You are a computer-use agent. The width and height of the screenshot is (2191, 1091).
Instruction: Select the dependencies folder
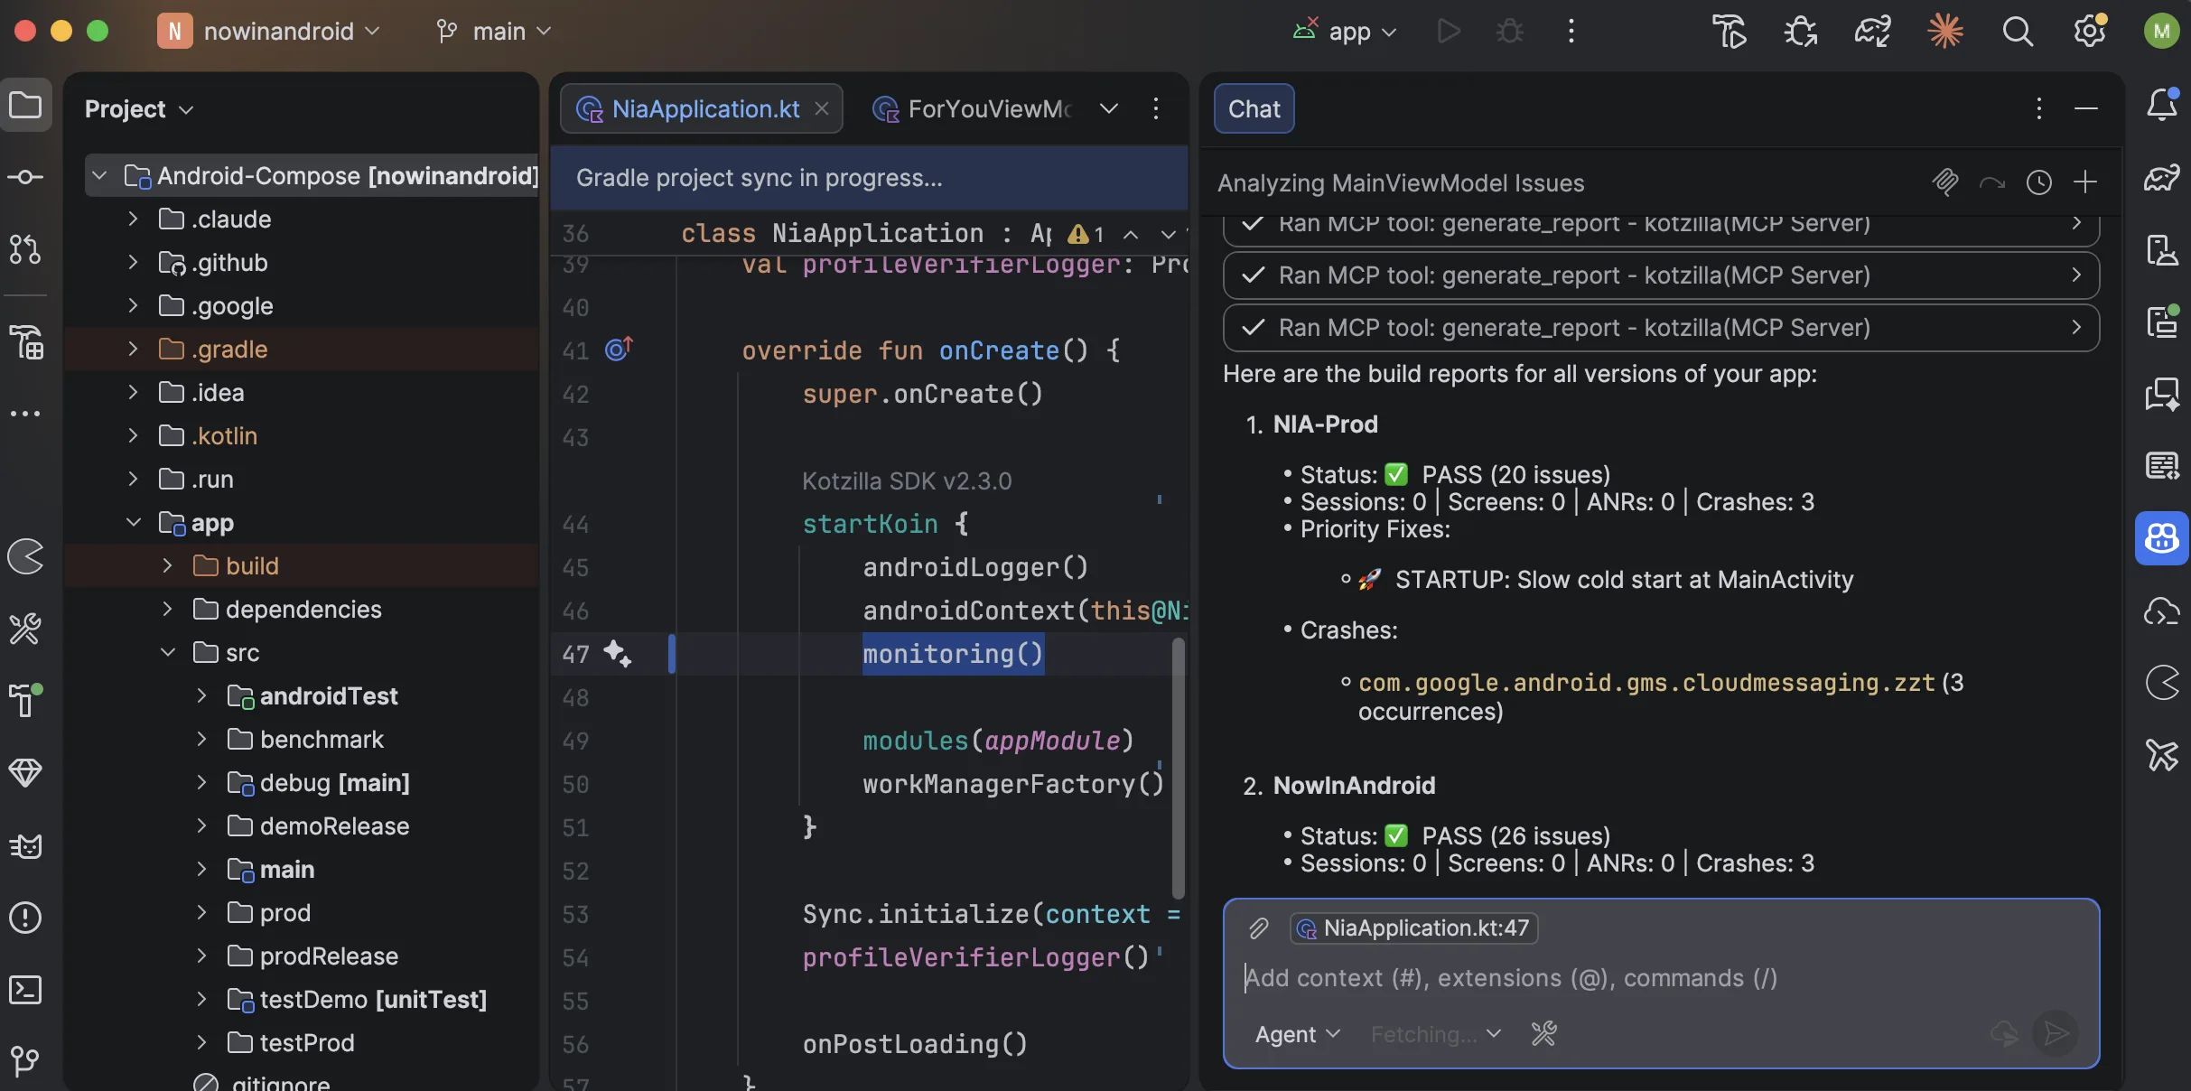coord(303,609)
